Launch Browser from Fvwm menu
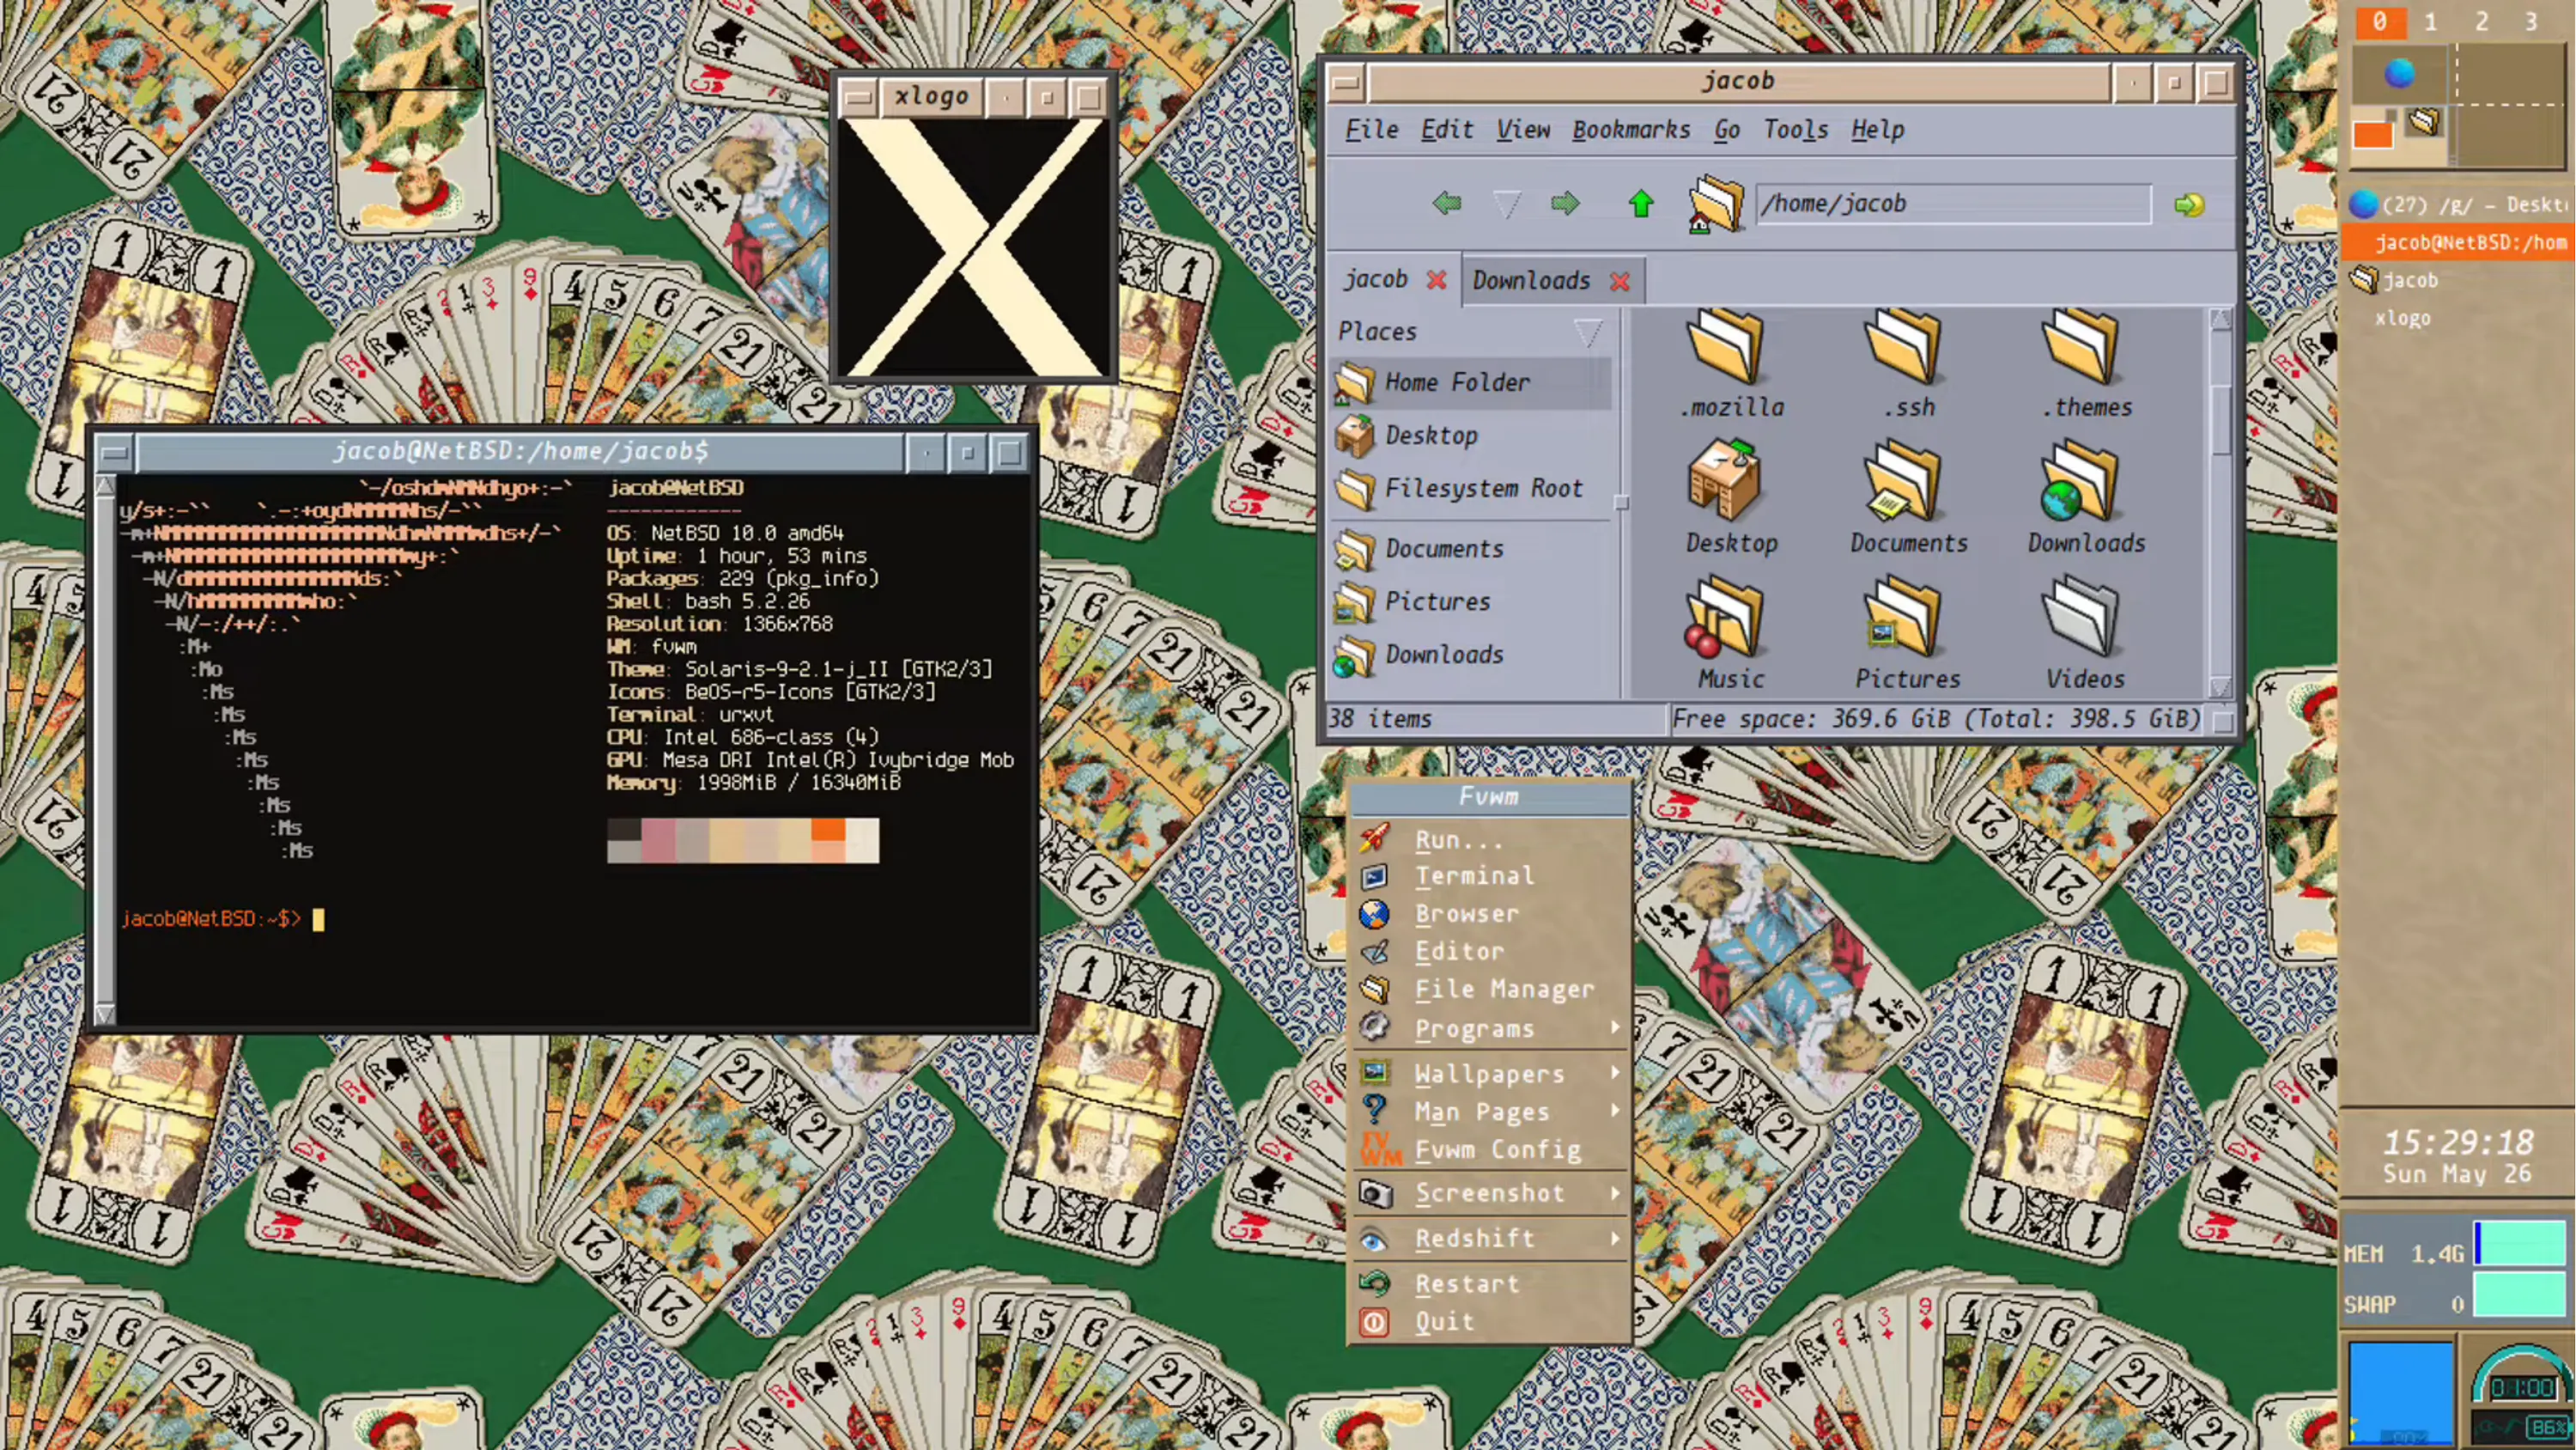2576x1450 pixels. tap(1490, 914)
